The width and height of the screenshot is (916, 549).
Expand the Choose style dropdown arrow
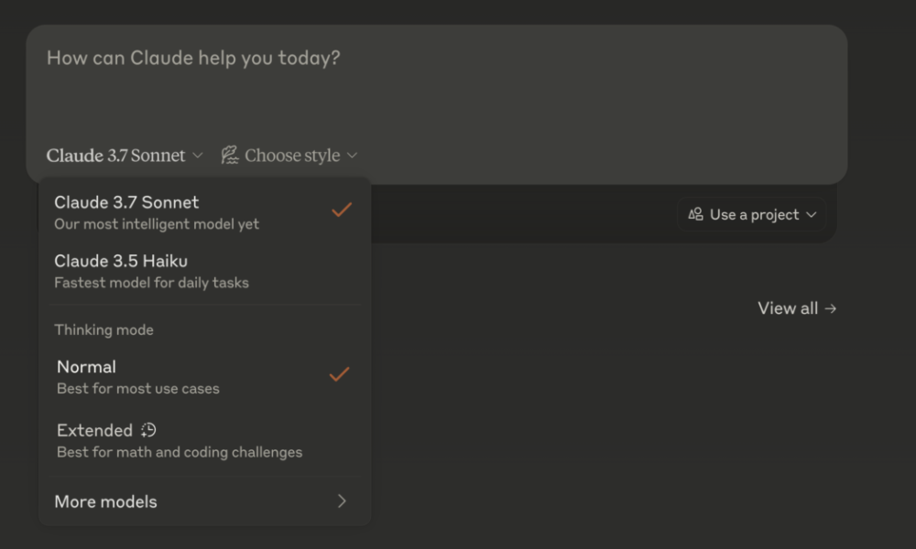(x=353, y=156)
